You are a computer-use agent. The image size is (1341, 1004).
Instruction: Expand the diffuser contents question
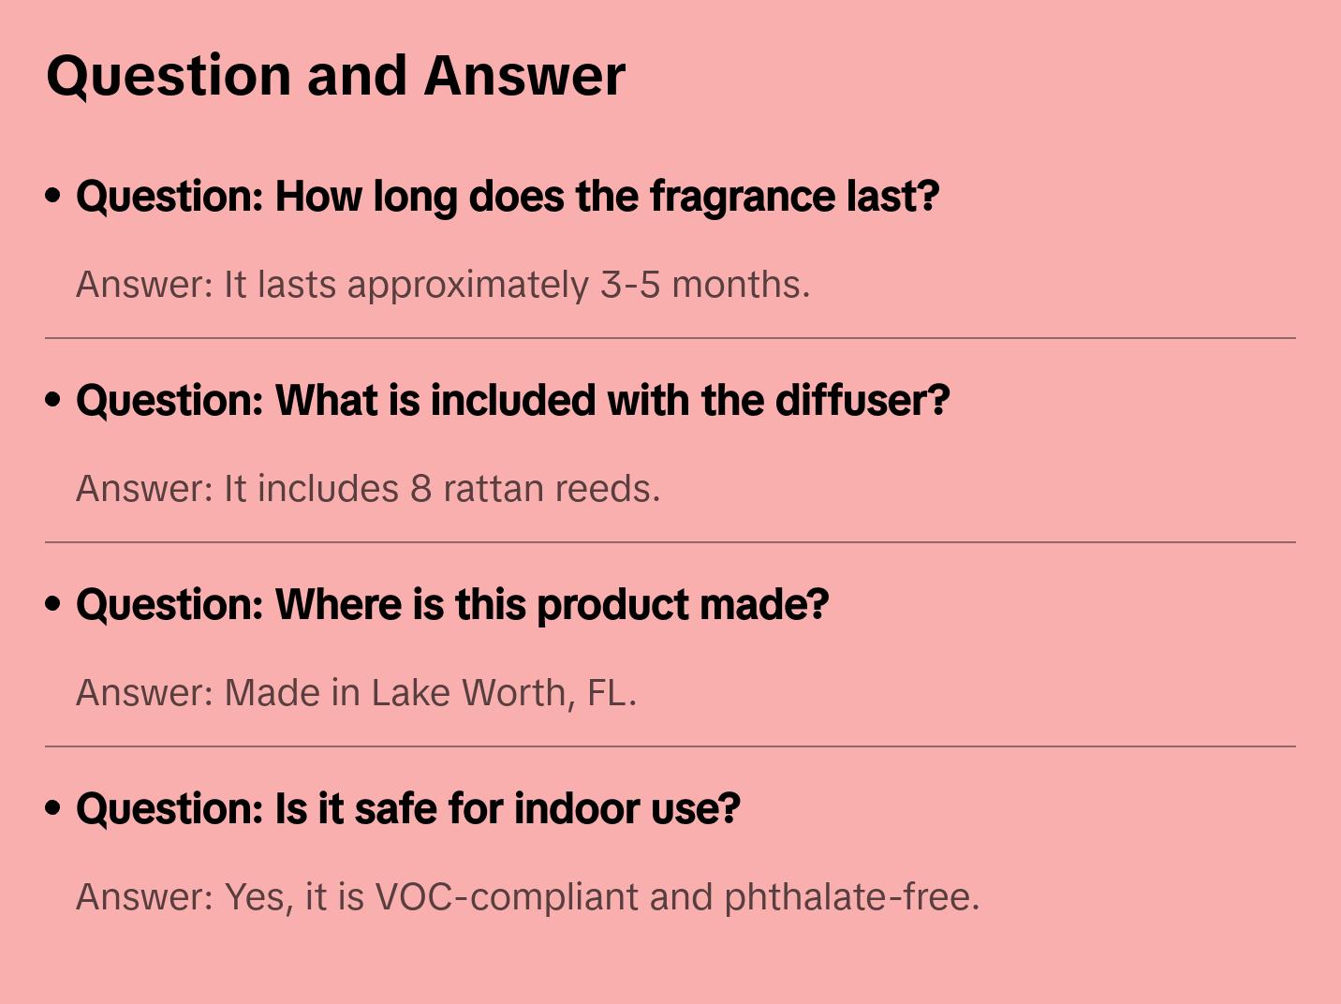coord(512,401)
